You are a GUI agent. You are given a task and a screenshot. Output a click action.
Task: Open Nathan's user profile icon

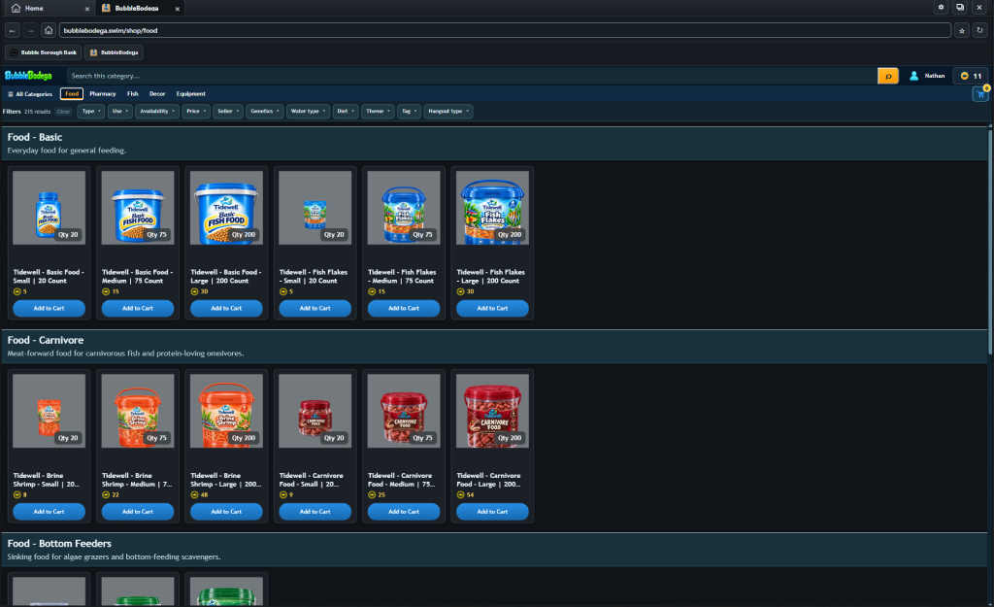[x=914, y=76]
